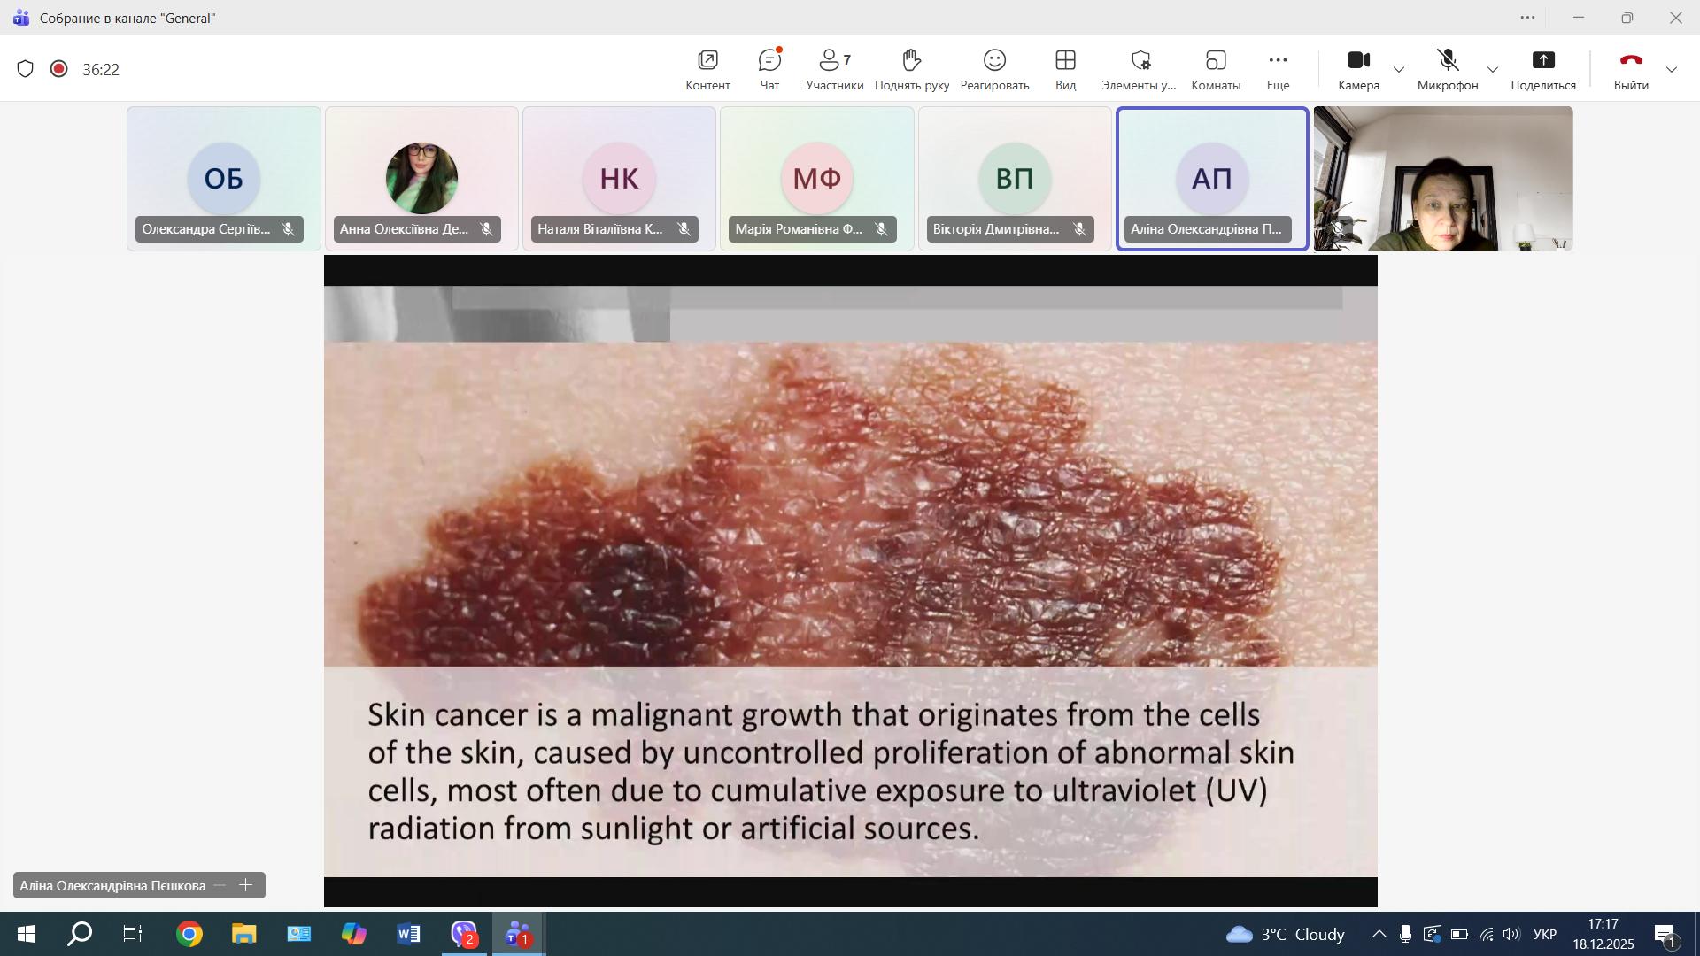Open the meeting elements (Элементы у...) menu
The width and height of the screenshot is (1700, 956).
click(1139, 69)
